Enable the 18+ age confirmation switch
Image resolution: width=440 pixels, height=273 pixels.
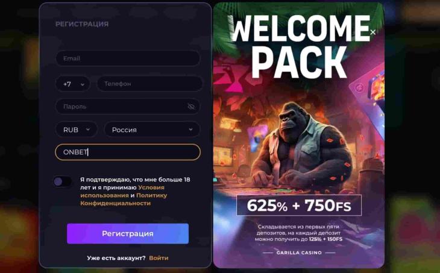tap(63, 181)
